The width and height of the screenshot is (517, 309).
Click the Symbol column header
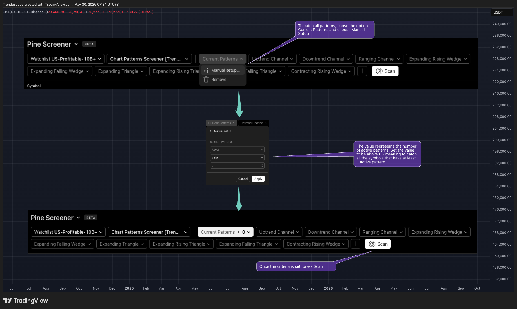pyautogui.click(x=34, y=86)
